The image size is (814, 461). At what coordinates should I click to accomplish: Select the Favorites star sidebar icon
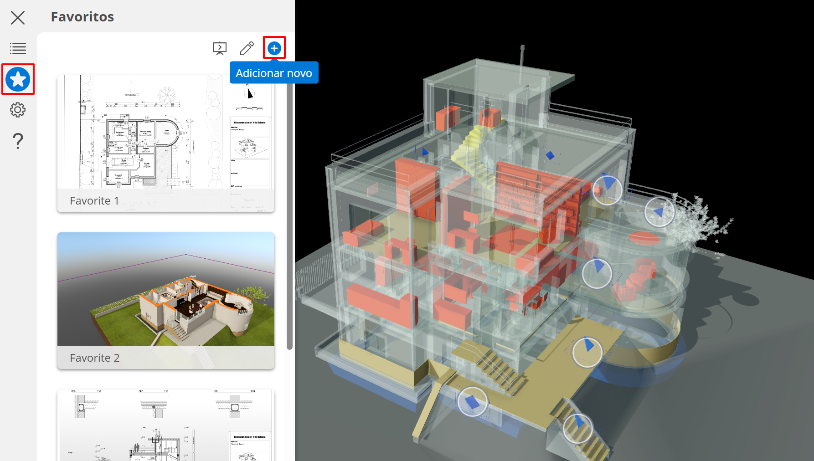(x=18, y=79)
